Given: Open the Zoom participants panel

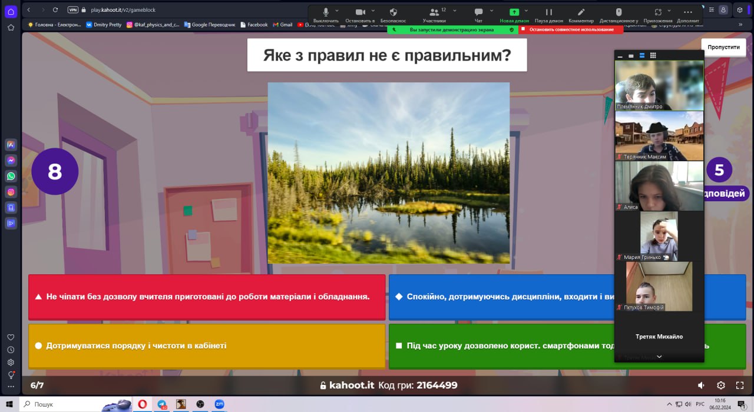Looking at the screenshot, I should (434, 12).
